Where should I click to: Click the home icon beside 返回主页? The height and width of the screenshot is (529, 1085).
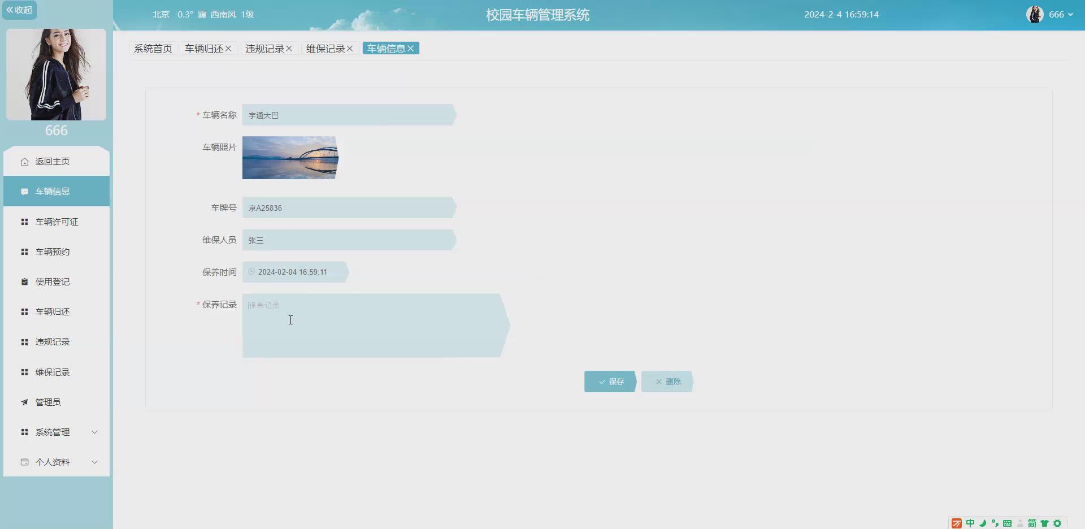pos(24,162)
